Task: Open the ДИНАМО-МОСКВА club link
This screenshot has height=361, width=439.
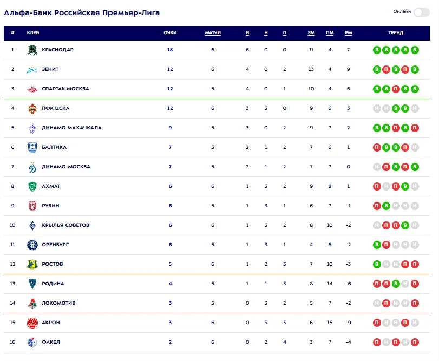Action: click(x=66, y=167)
